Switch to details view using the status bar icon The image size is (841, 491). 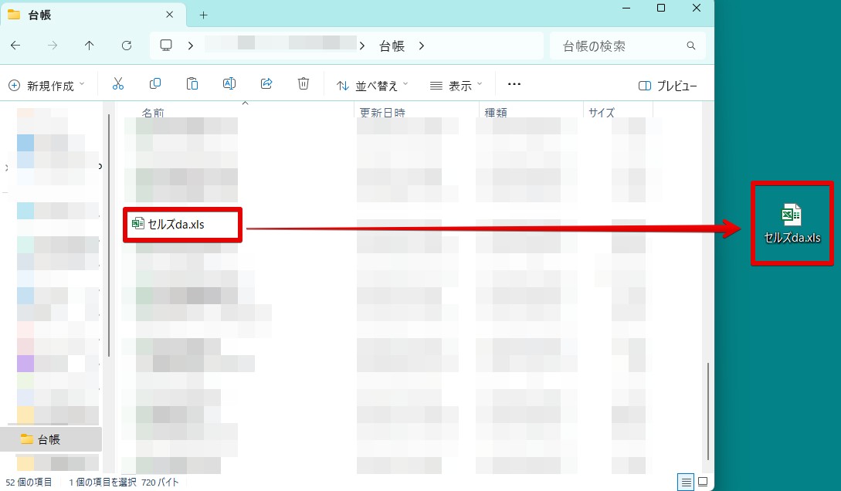686,482
